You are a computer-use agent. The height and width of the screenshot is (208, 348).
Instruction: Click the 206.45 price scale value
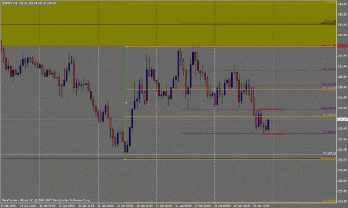pyautogui.click(x=342, y=170)
